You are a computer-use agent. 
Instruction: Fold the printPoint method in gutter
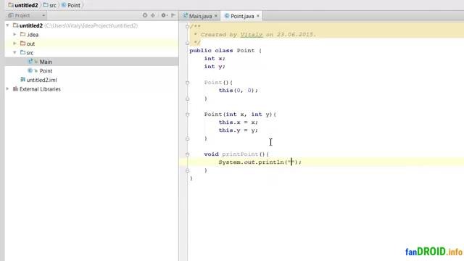(x=187, y=154)
